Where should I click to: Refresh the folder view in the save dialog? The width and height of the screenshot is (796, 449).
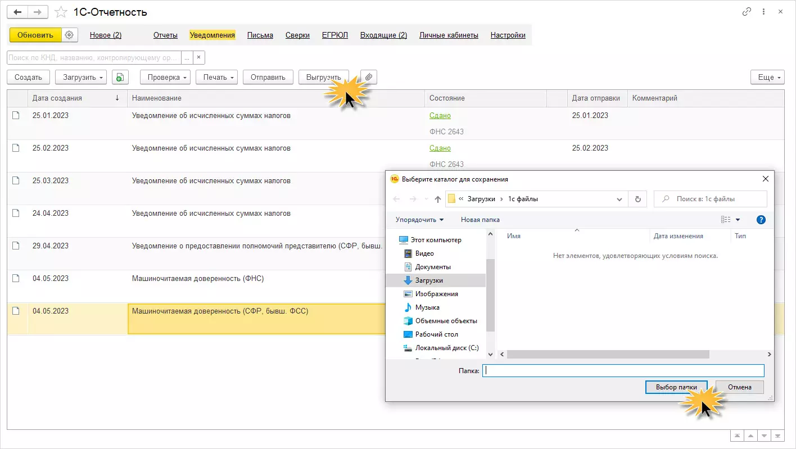click(x=637, y=199)
